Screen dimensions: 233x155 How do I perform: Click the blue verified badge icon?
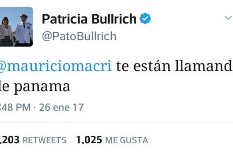coord(145,18)
